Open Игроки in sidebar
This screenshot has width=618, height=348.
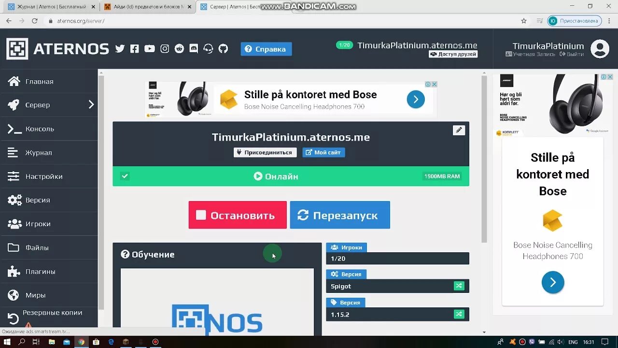pos(49,224)
